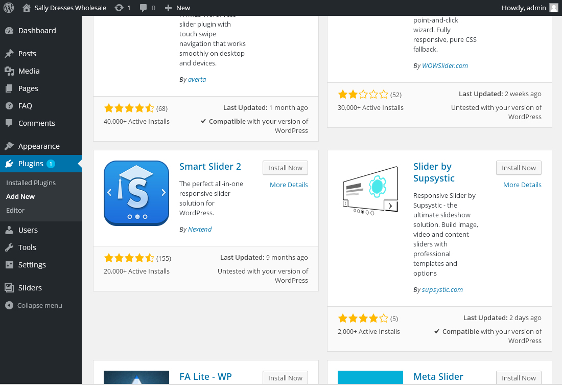Click the Smart Slider 2 plugin thumbnail
Viewport: 562px width, 385px height.
tap(136, 193)
